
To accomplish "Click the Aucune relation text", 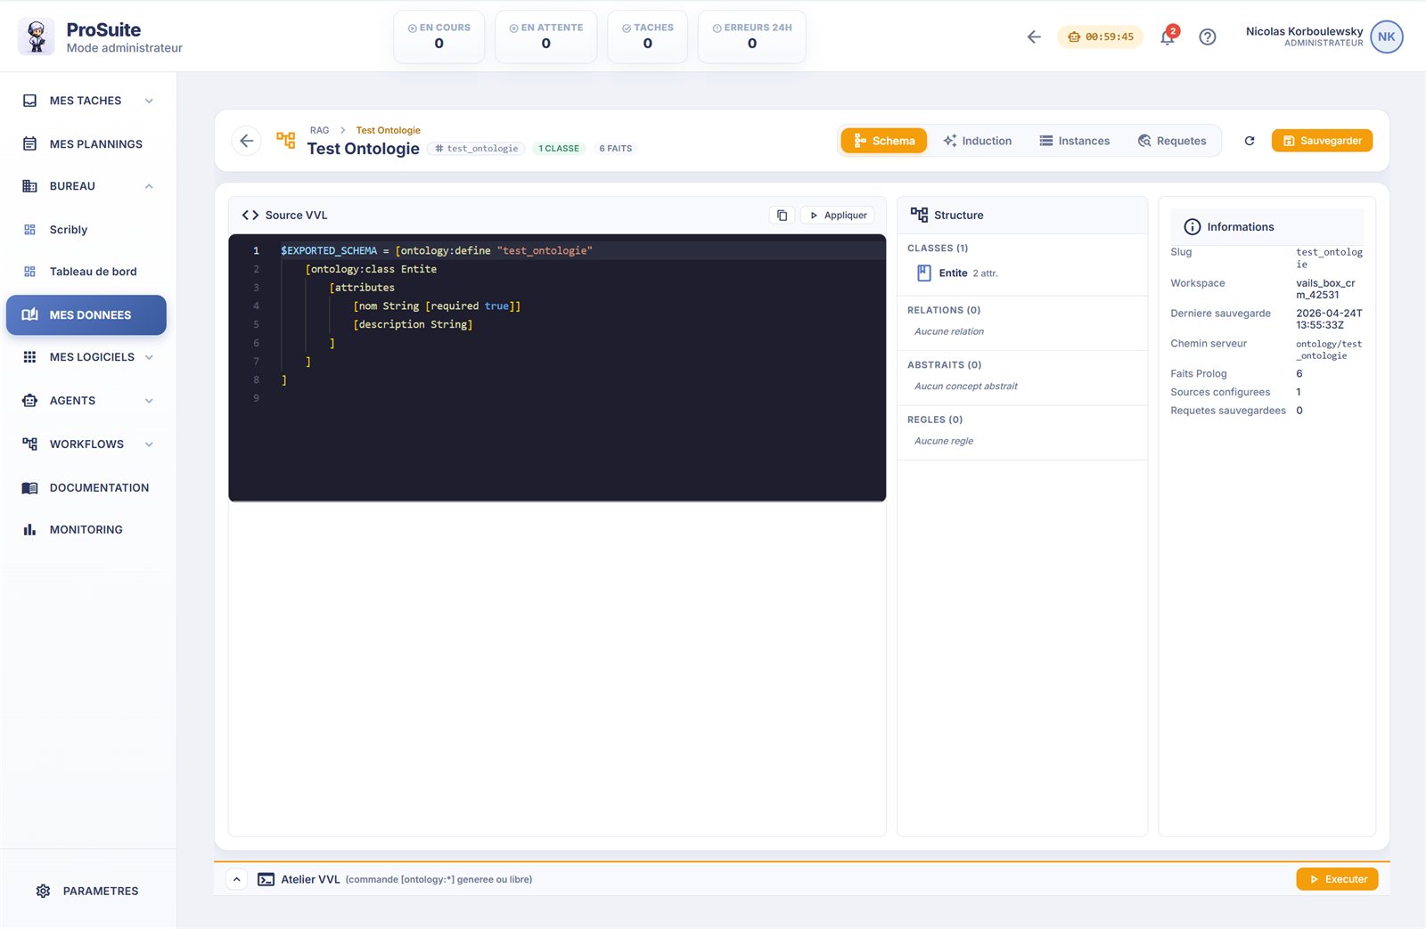I will click(x=949, y=331).
